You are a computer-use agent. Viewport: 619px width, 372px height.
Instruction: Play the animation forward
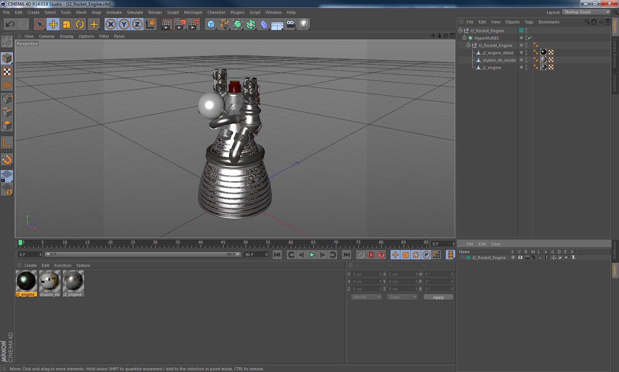click(312, 255)
